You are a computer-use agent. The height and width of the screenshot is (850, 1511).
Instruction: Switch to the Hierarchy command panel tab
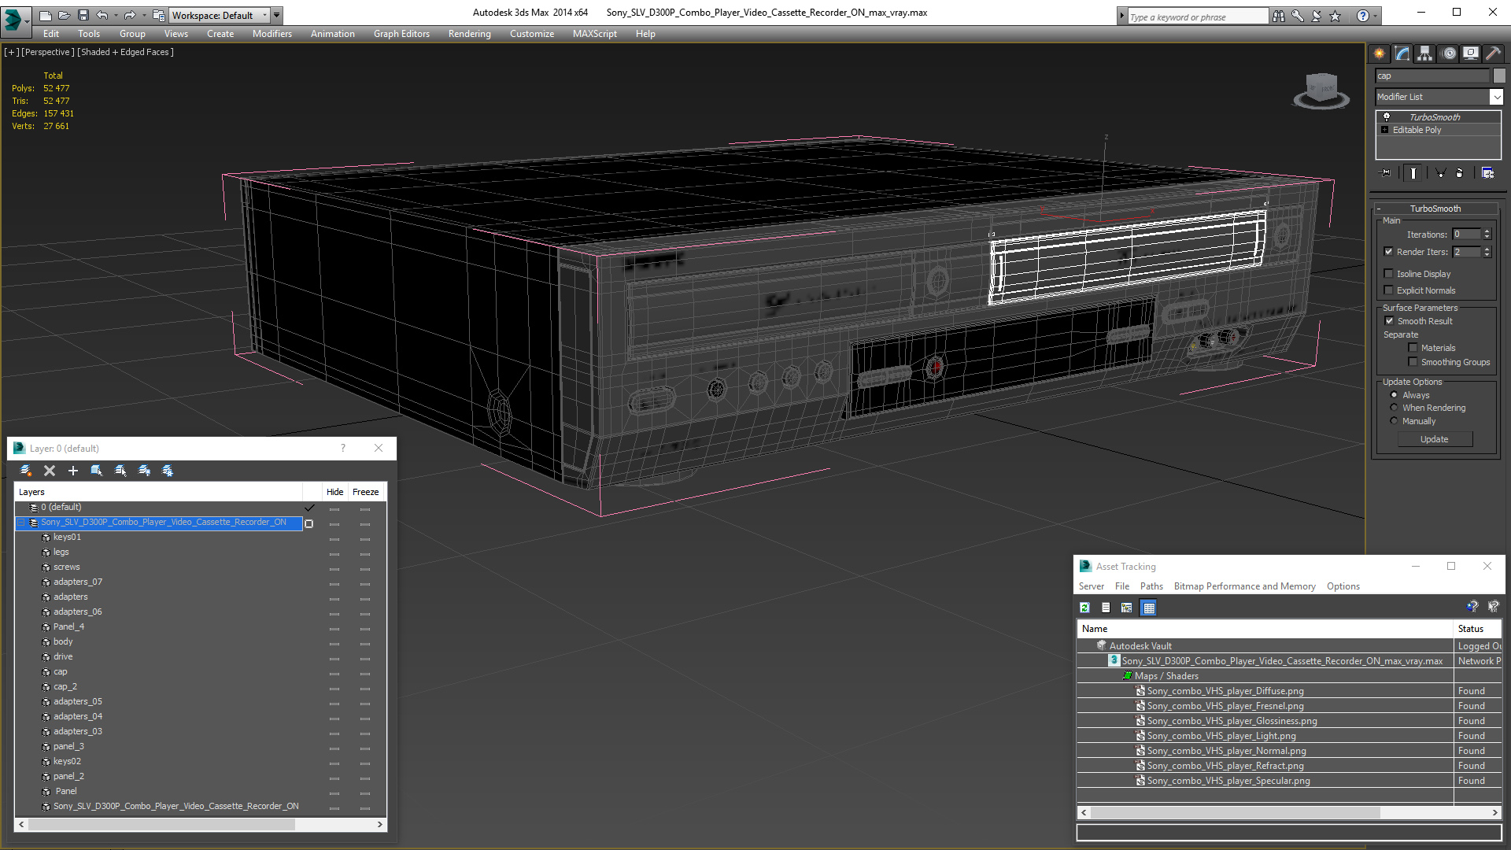1424,53
